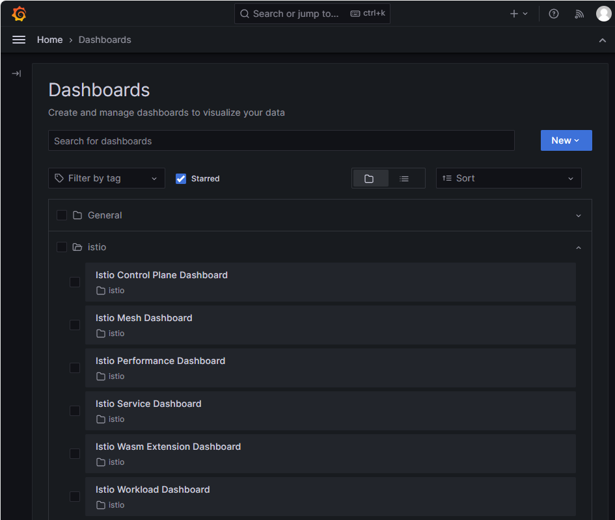Screen dimensions: 615x520
Task: Click the folder icon under Istio Workload Dashboard
Action: pyautogui.click(x=101, y=505)
